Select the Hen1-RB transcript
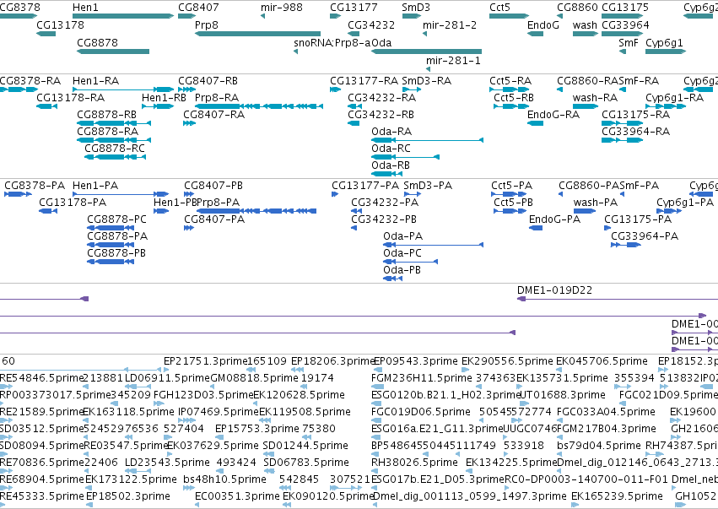 [x=158, y=106]
